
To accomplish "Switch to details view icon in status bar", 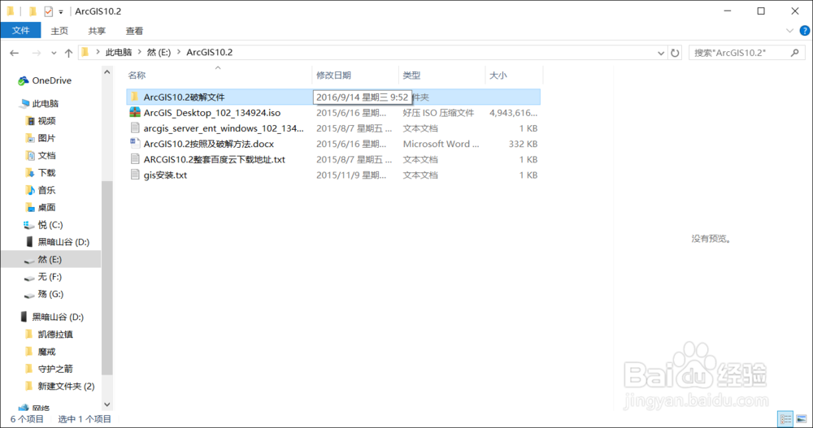I will [x=785, y=419].
